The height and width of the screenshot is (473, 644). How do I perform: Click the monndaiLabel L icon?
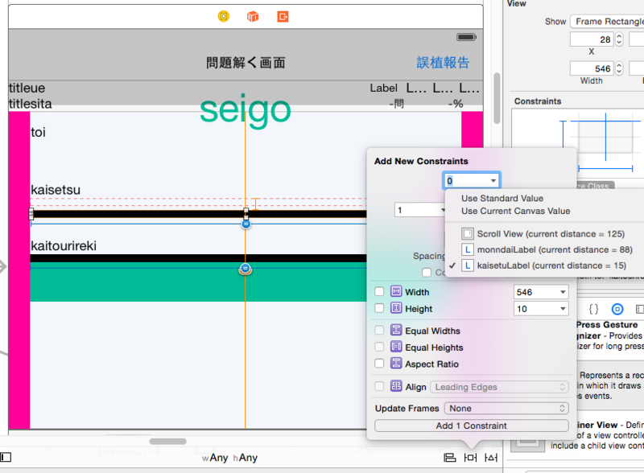(468, 249)
